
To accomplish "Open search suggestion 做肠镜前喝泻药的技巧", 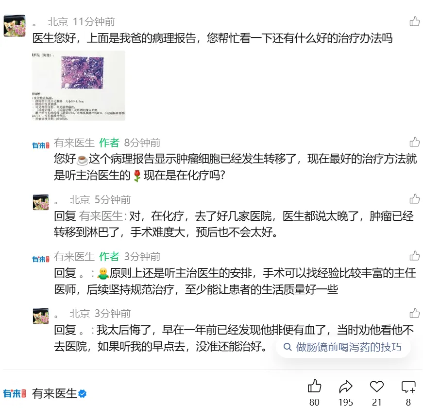I will (343, 347).
